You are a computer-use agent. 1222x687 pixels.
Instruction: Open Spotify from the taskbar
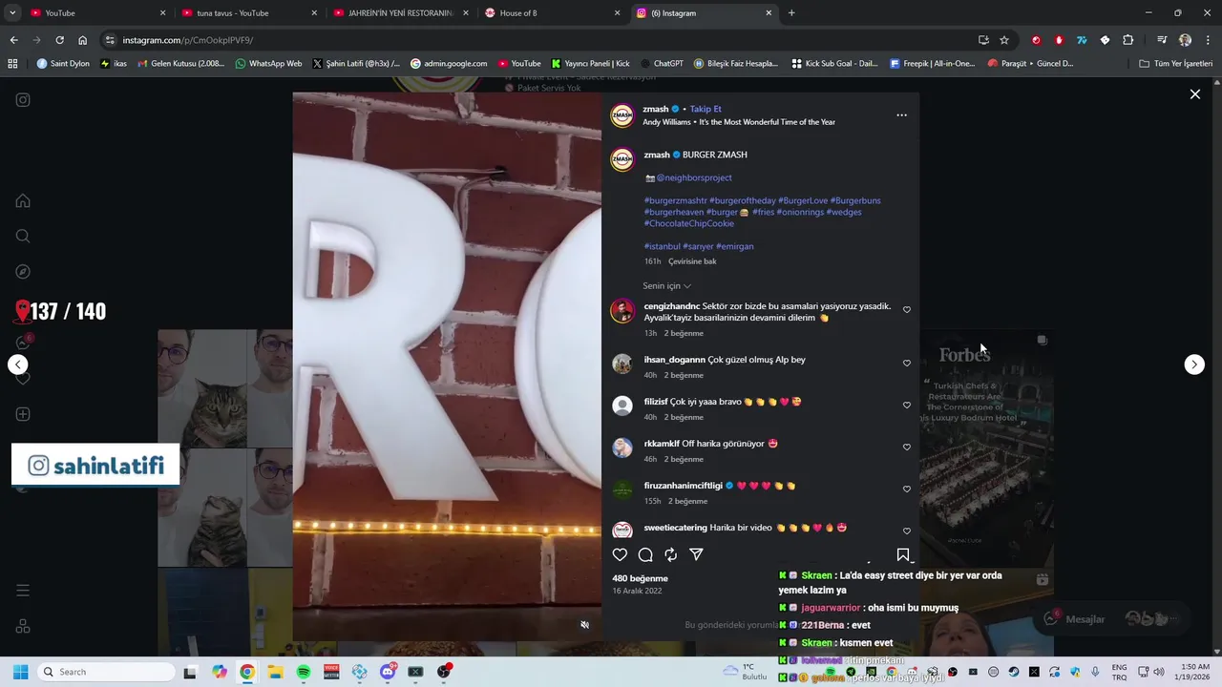304,672
